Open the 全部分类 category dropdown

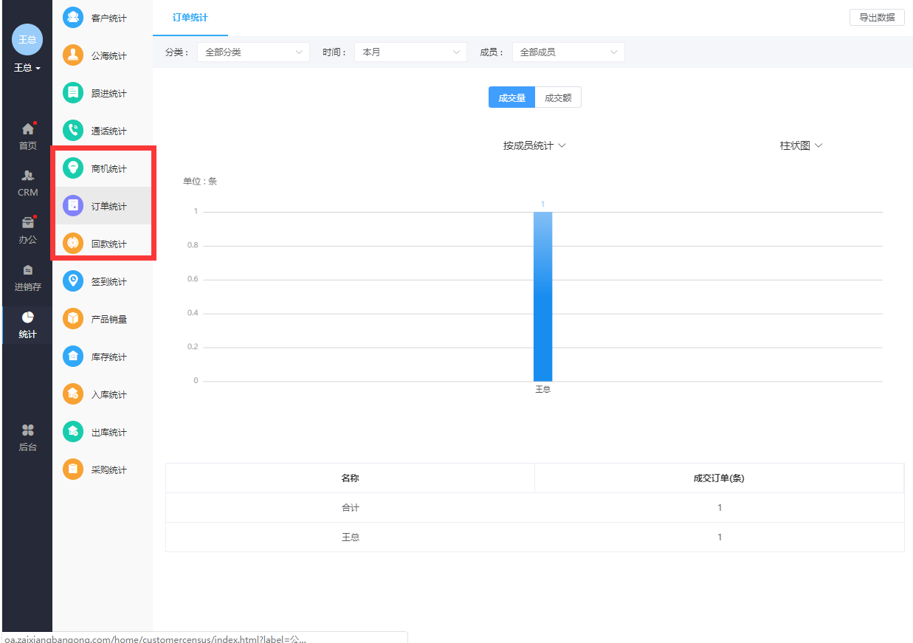pos(253,52)
